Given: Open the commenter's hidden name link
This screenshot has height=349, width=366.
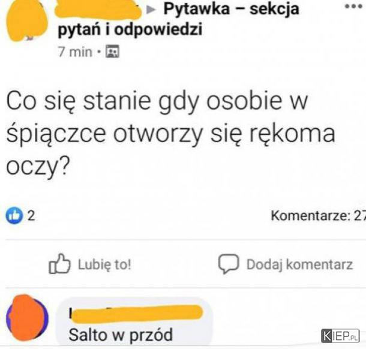Looking at the screenshot, I should (136, 314).
